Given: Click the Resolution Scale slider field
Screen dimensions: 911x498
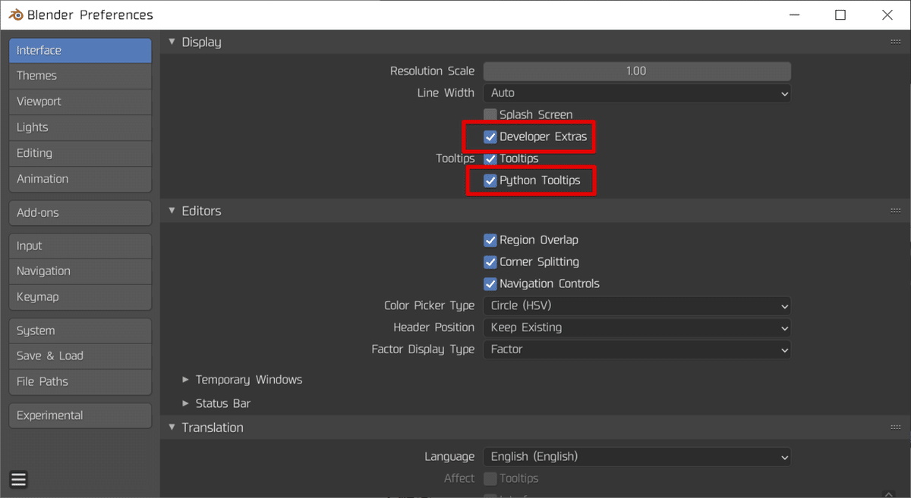Looking at the screenshot, I should pos(637,70).
